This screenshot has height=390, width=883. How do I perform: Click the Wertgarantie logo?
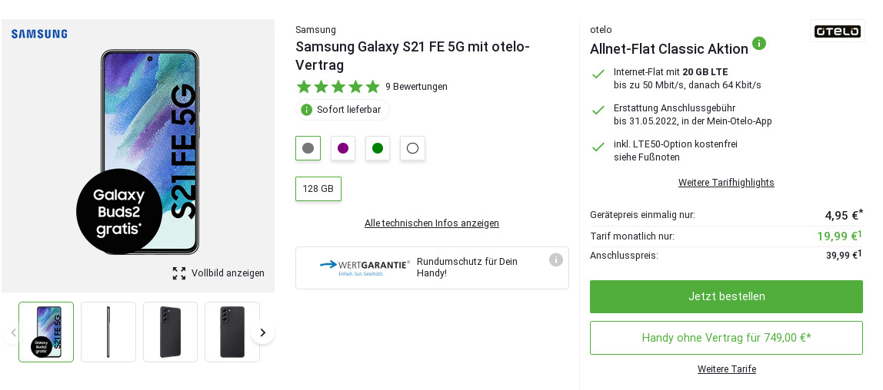[x=365, y=267]
